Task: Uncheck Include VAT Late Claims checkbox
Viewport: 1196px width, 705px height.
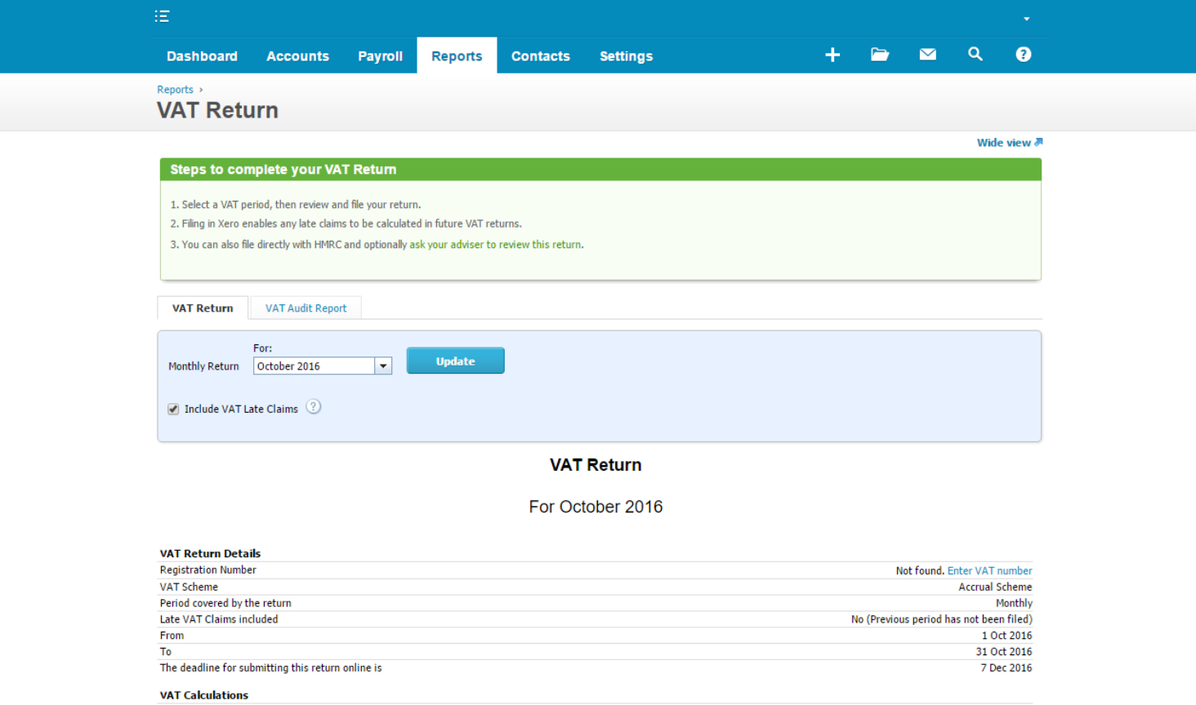Action: click(x=173, y=410)
